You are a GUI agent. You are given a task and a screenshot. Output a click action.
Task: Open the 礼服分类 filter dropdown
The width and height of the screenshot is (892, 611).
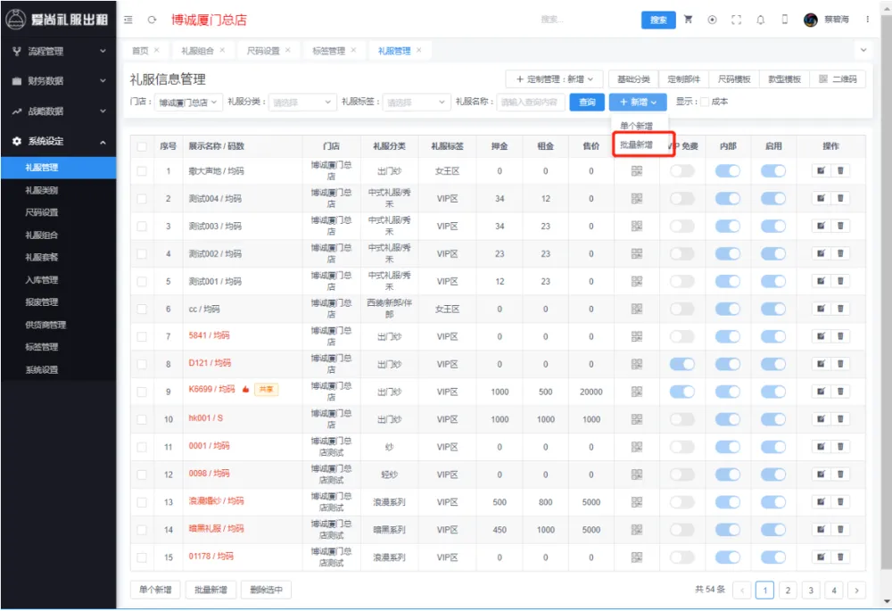point(302,103)
